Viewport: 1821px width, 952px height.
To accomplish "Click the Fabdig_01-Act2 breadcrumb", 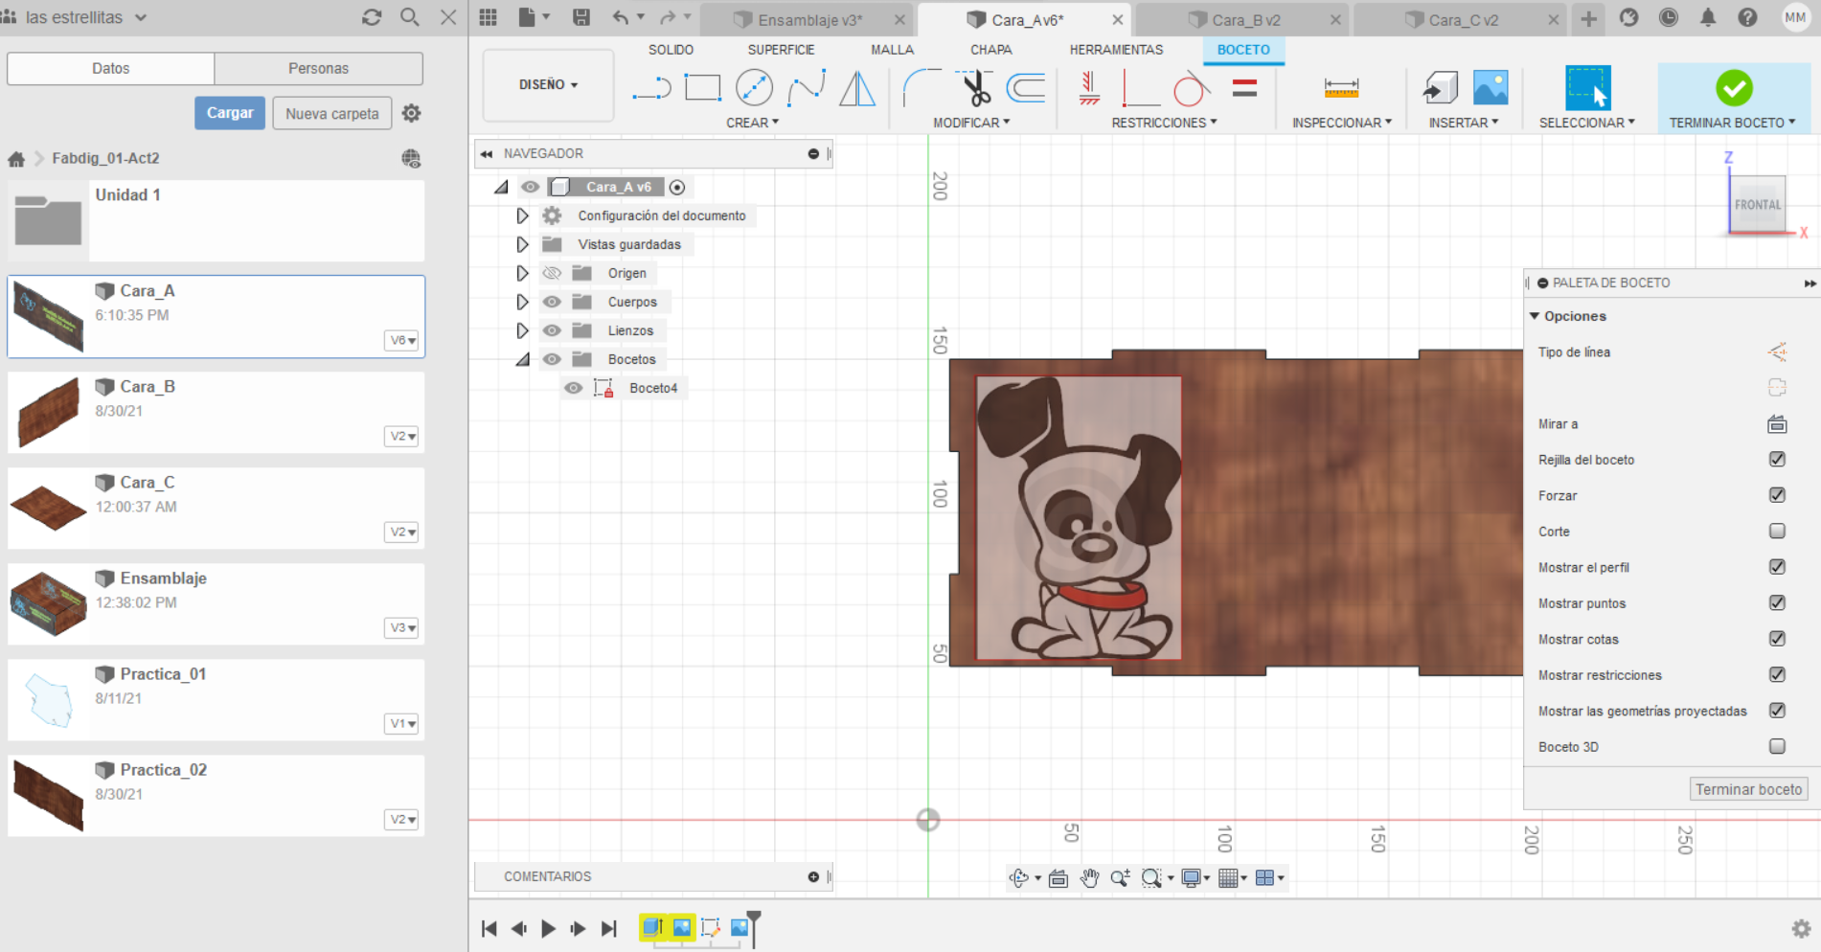I will coord(105,158).
